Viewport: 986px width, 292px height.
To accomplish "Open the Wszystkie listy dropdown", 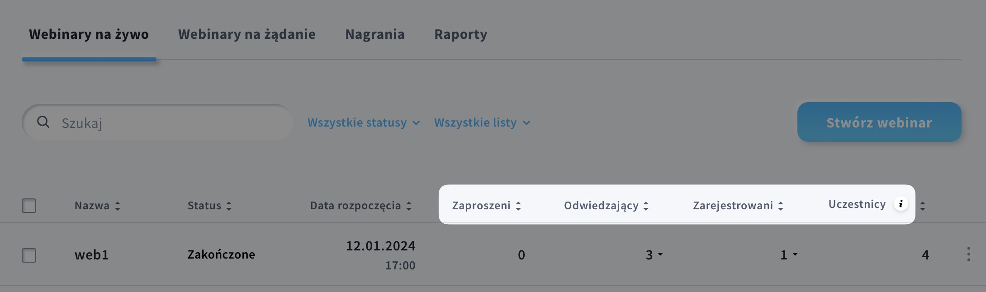I will pyautogui.click(x=482, y=122).
